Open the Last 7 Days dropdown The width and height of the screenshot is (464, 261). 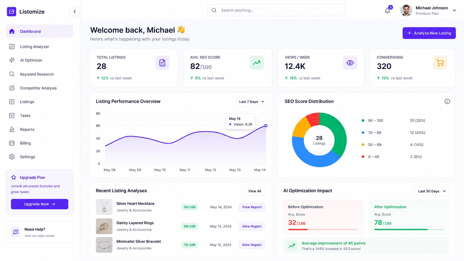point(252,102)
